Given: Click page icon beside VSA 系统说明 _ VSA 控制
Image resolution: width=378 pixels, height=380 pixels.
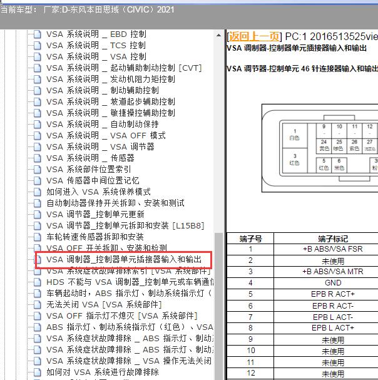Looking at the screenshot, I should coord(37,57).
